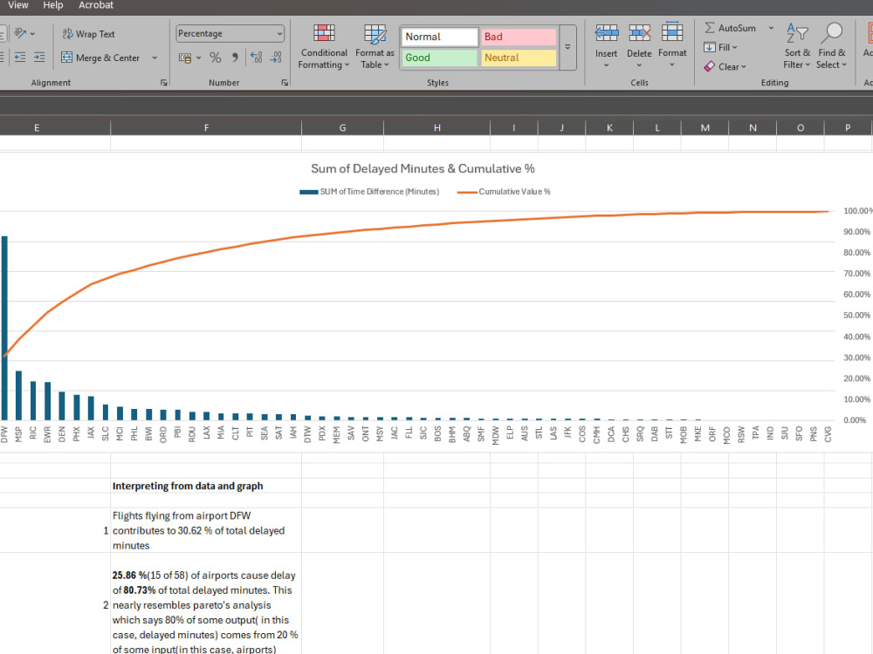Select the column F header

(206, 128)
